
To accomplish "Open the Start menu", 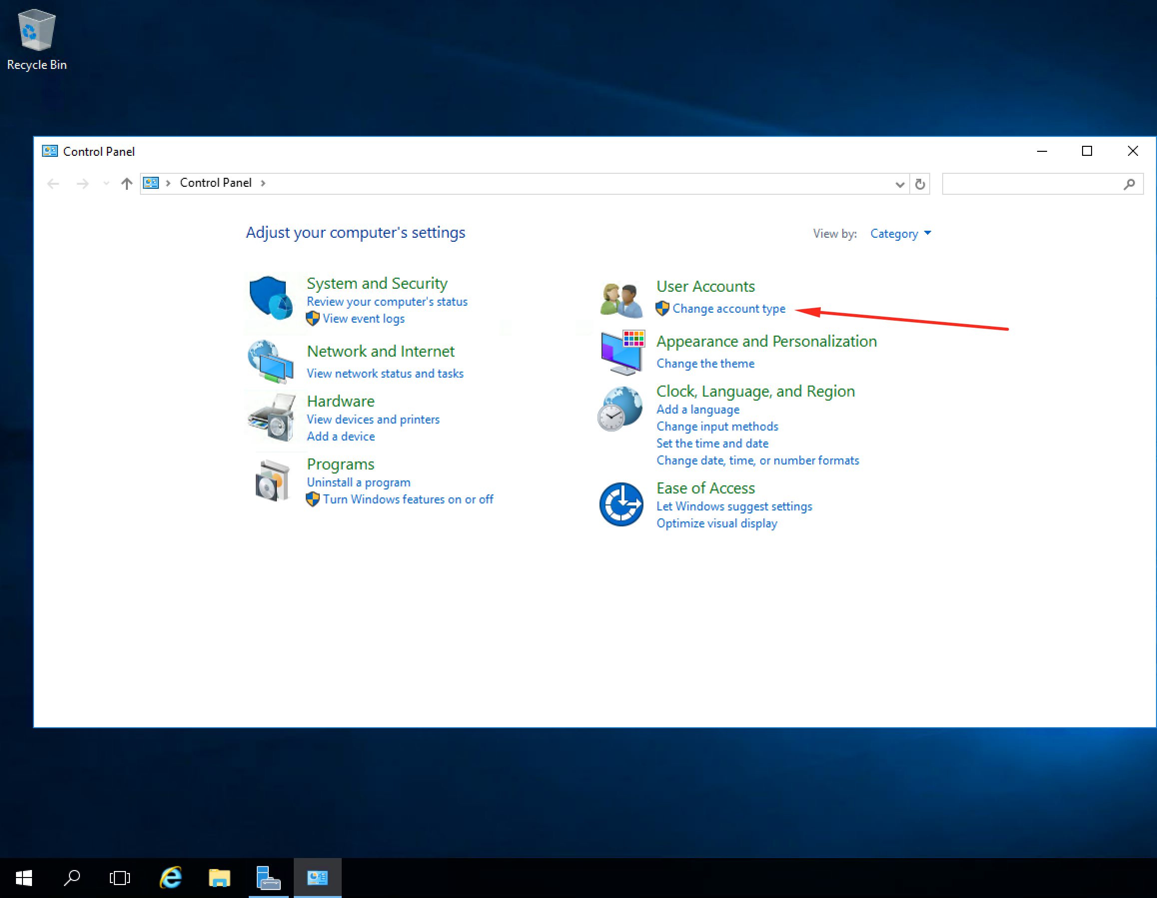I will tap(23, 878).
